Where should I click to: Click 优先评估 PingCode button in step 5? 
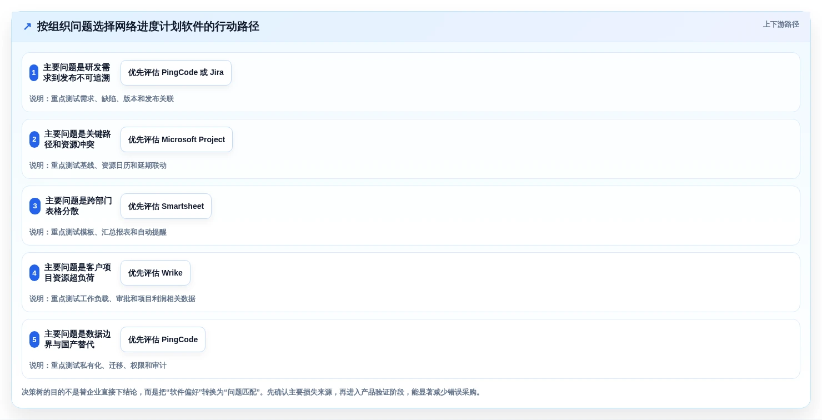click(x=163, y=339)
